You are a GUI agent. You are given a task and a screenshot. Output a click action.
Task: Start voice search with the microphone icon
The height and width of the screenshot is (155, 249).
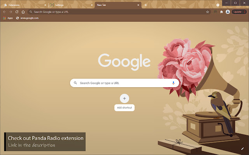coord(174,83)
